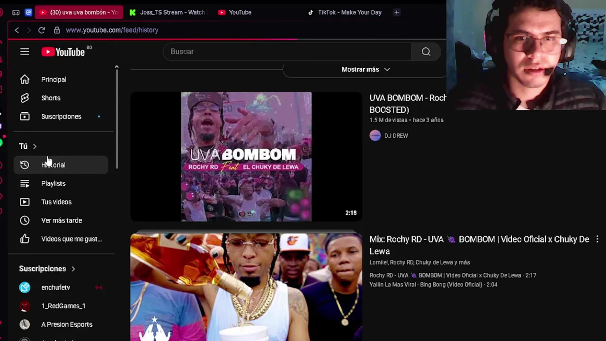Open Mix: Rochy RD - UVA title

coord(479,245)
